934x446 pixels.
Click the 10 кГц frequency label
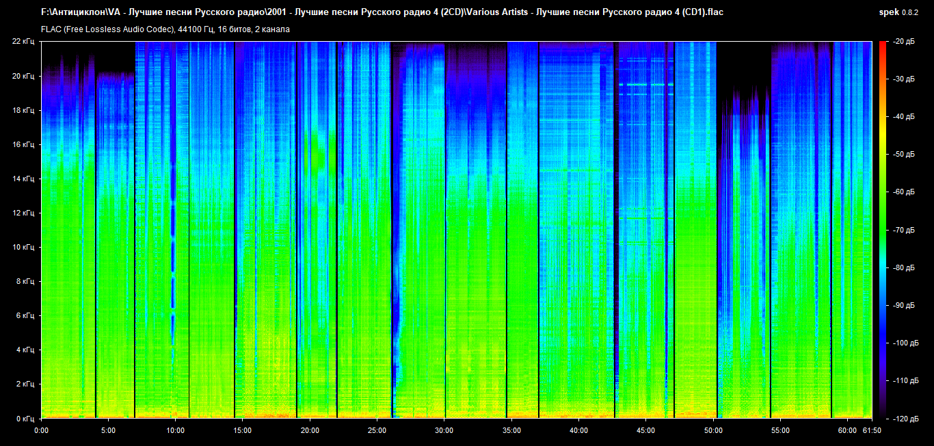coord(24,247)
